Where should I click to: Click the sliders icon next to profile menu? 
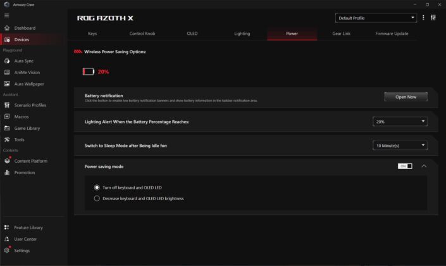(x=433, y=18)
